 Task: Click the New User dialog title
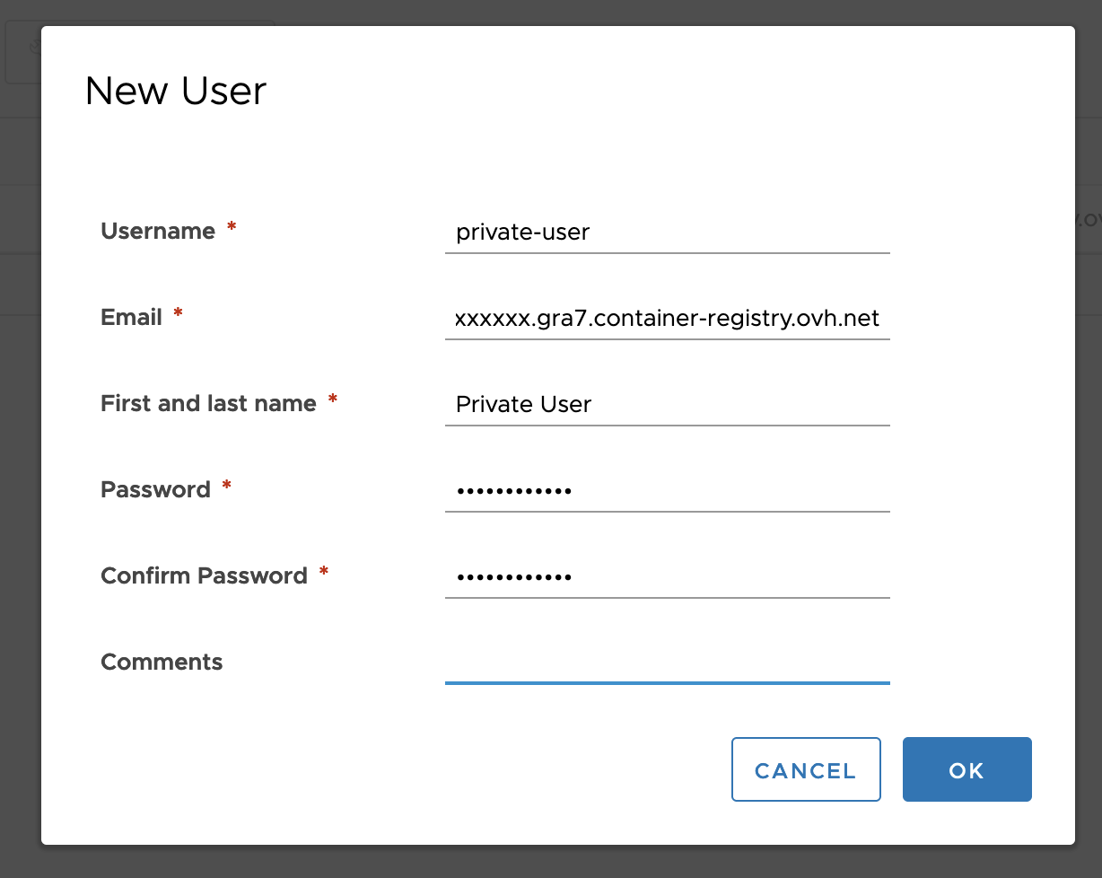pyautogui.click(x=176, y=91)
